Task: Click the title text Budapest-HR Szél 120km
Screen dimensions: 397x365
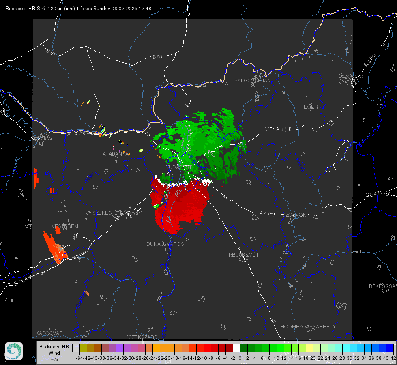Action: [34, 9]
